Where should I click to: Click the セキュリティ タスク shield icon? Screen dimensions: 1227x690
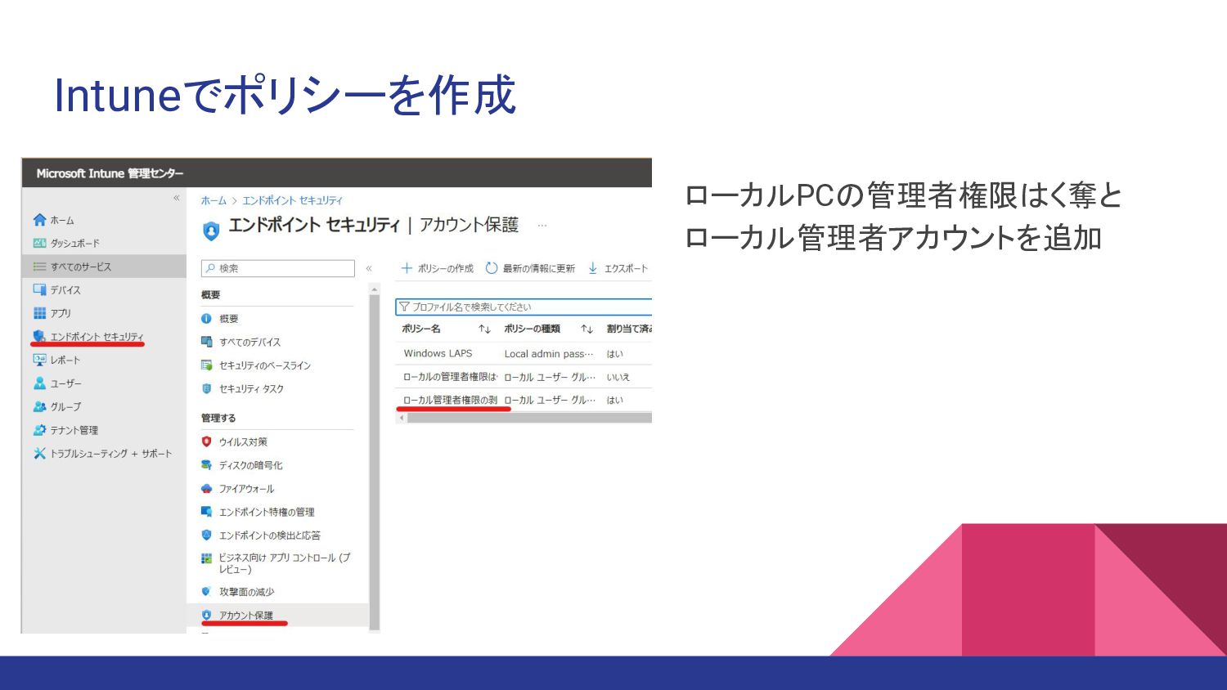[x=207, y=388]
